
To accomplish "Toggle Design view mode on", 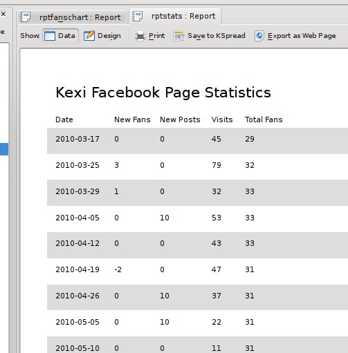I will 102,36.
